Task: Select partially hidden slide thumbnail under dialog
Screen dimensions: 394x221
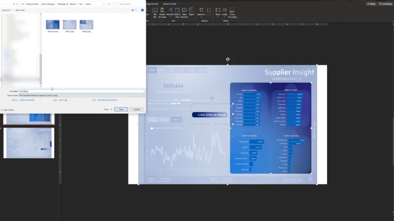Action: pyautogui.click(x=29, y=119)
